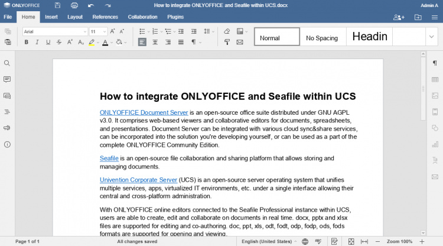The height and width of the screenshot is (246, 443).
Task: Open the font size dropdown
Action: click(105, 32)
